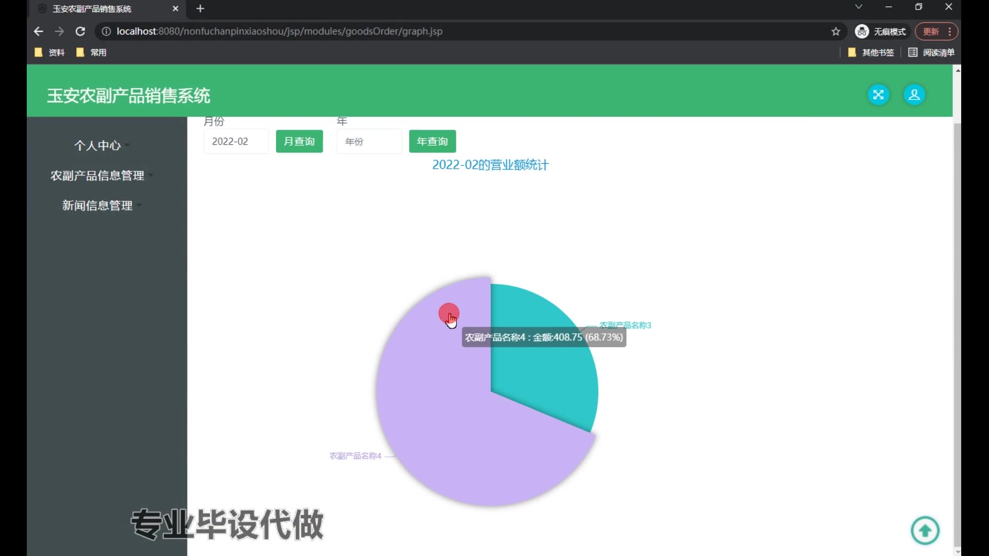989x556 pixels.
Task: Open the 阅读清单 reading list
Action: point(931,53)
